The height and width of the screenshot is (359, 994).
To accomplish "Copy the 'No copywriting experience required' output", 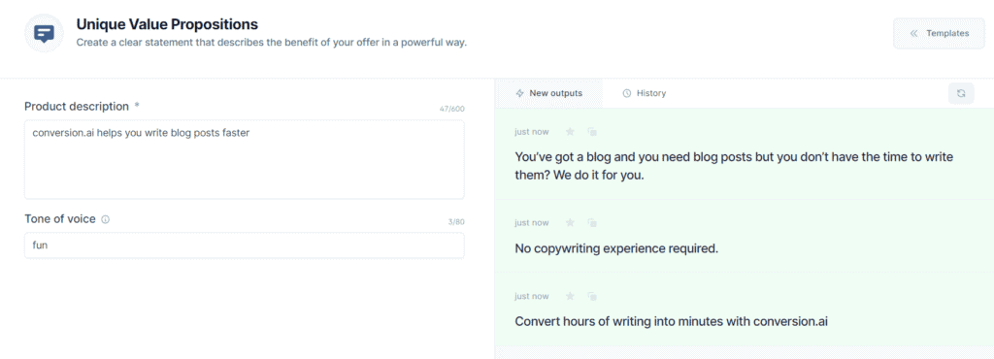I will (x=592, y=223).
